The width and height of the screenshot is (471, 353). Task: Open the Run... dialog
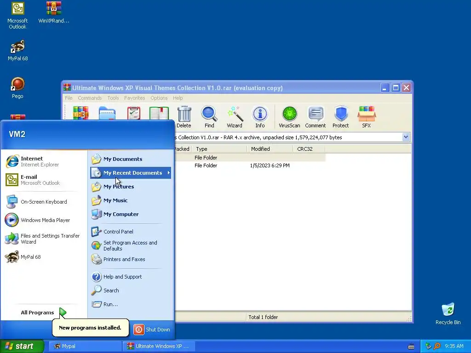131,304
